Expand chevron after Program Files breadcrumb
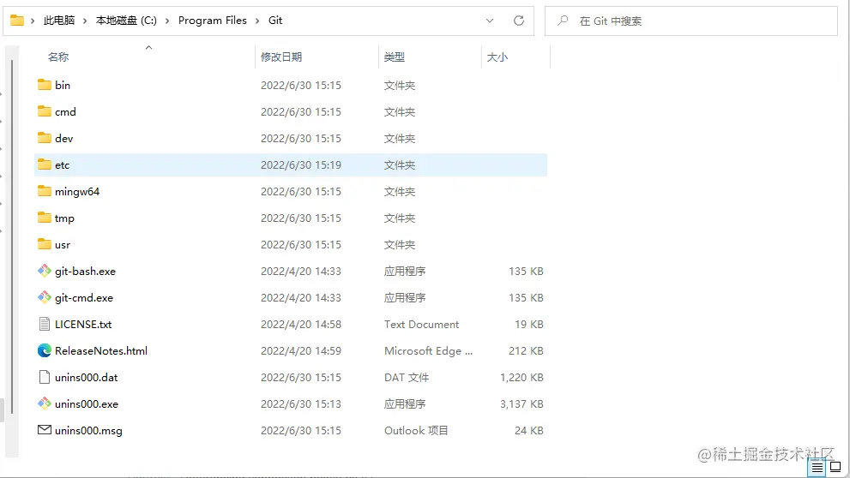The image size is (850, 478). [x=257, y=21]
